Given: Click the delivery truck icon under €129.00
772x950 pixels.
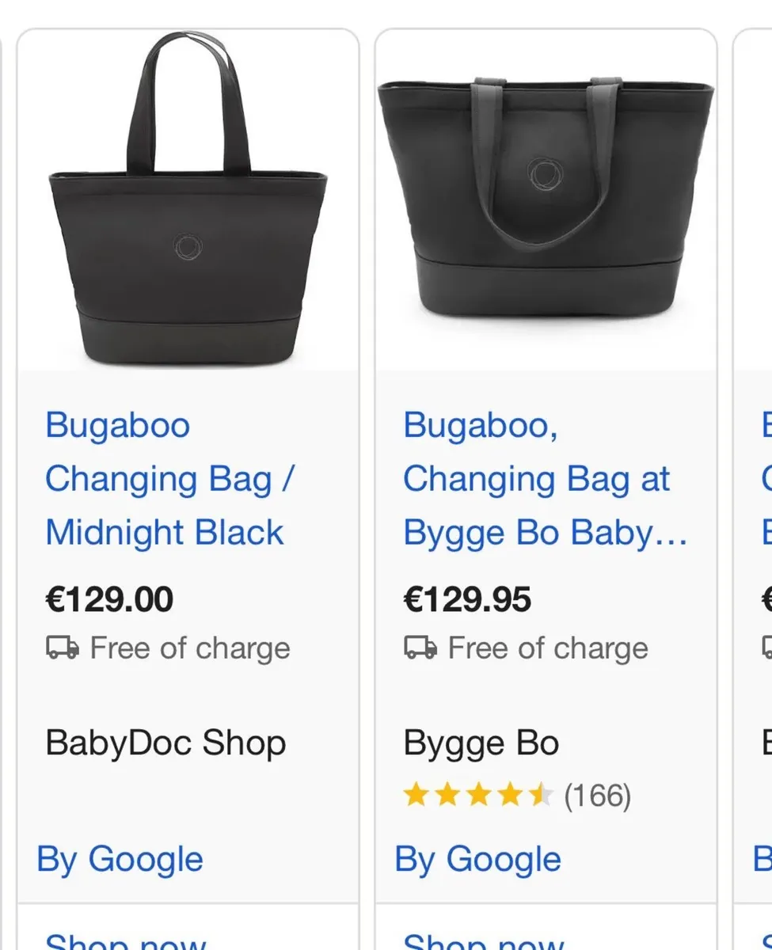Looking at the screenshot, I should 63,648.
